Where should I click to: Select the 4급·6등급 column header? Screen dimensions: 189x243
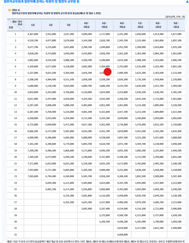pyautogui.click(x=87, y=25)
